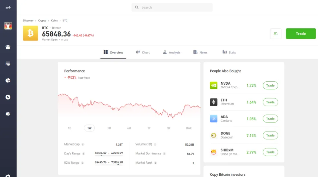318x177 pixels.
Task: Click Trade button for ADA
Action: click(270, 119)
